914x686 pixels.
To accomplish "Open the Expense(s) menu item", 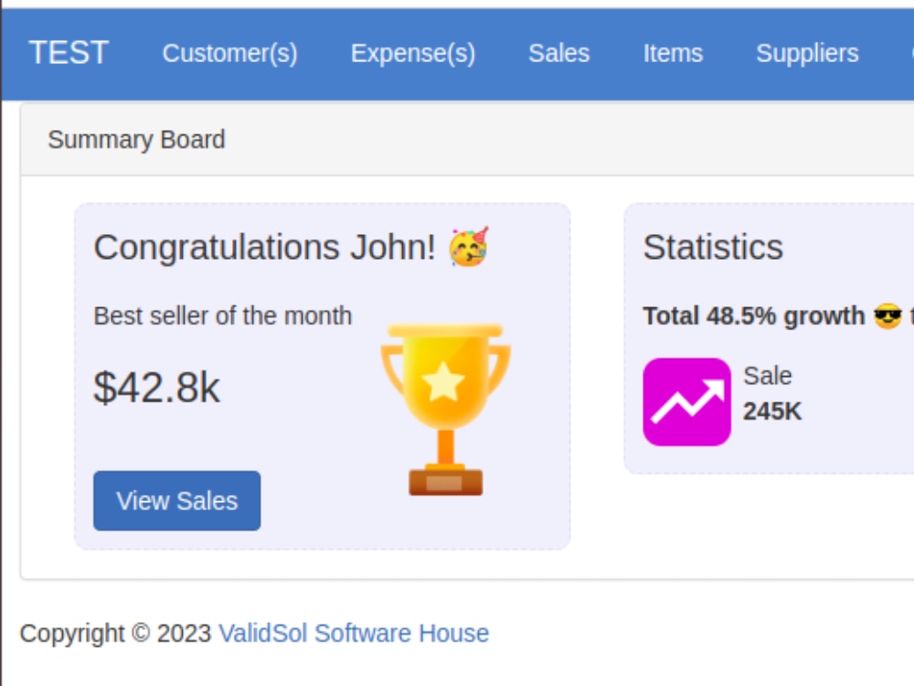I will pos(413,53).
